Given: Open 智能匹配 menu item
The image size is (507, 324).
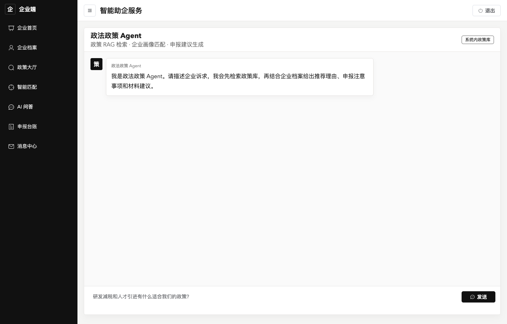Looking at the screenshot, I should tap(39, 87).
